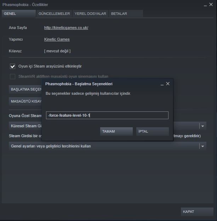Toggle the Oyun içi Steam arayüzünü etkinleştir checkbox
The height and width of the screenshot is (221, 217).
coord(12,66)
